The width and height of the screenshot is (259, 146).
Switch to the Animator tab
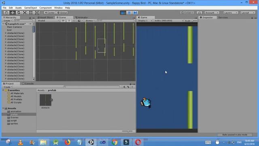click(x=82, y=17)
